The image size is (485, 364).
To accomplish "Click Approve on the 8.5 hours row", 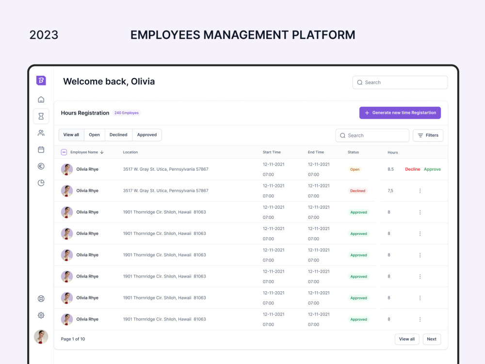I will point(432,169).
